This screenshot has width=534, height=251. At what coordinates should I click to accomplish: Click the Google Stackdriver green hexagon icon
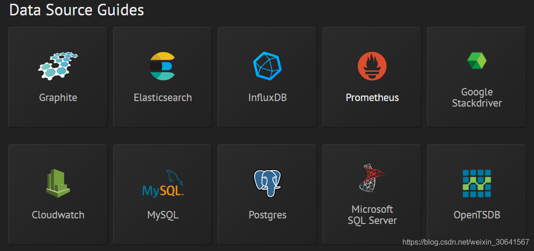477,61
